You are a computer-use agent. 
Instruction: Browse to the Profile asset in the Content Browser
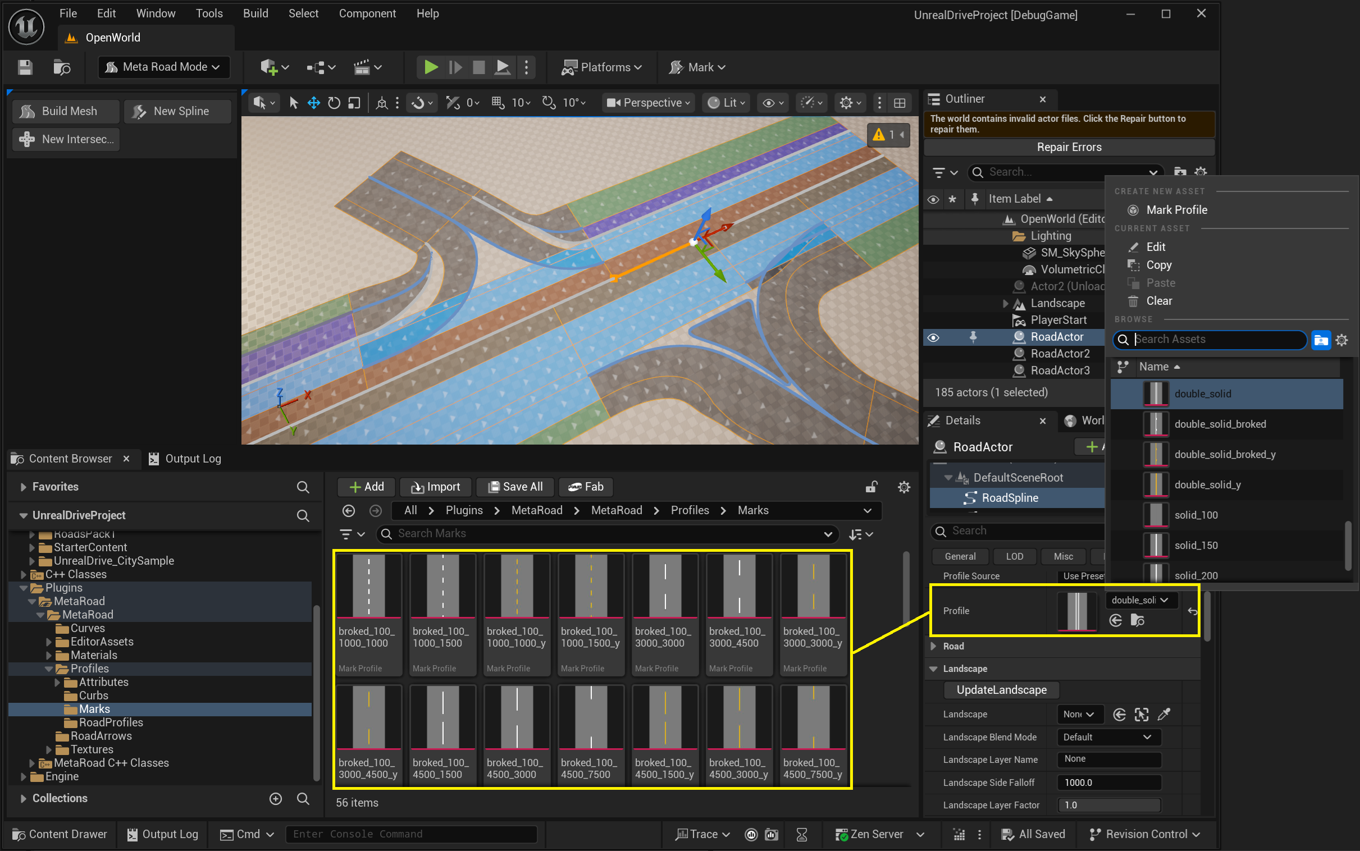(x=1137, y=620)
